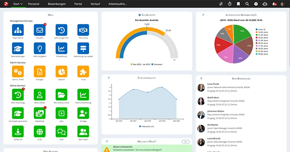Open the Zeitmanagement tile
This screenshot has height=152, width=290.
(61, 30)
